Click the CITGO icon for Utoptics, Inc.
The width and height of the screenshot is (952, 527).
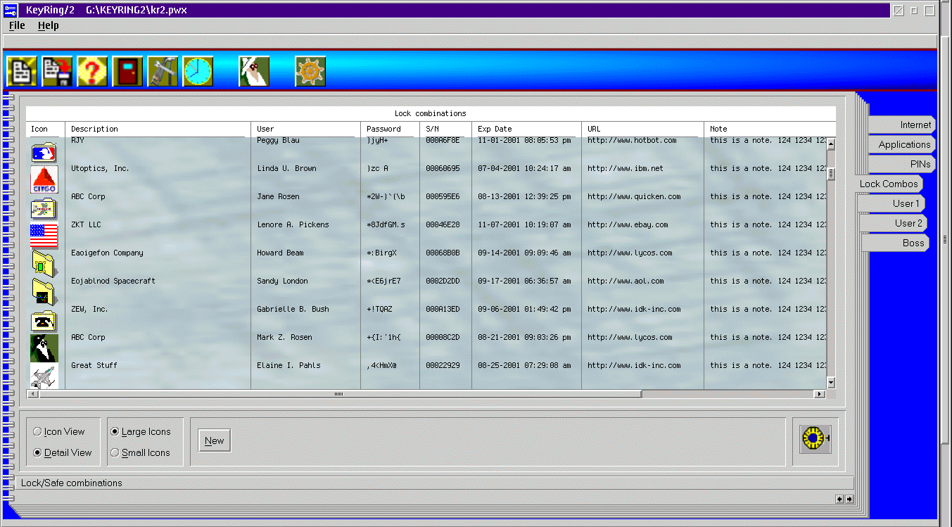(x=44, y=179)
